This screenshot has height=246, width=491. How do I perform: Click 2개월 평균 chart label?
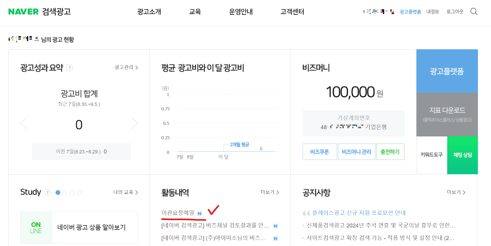pyautogui.click(x=240, y=144)
